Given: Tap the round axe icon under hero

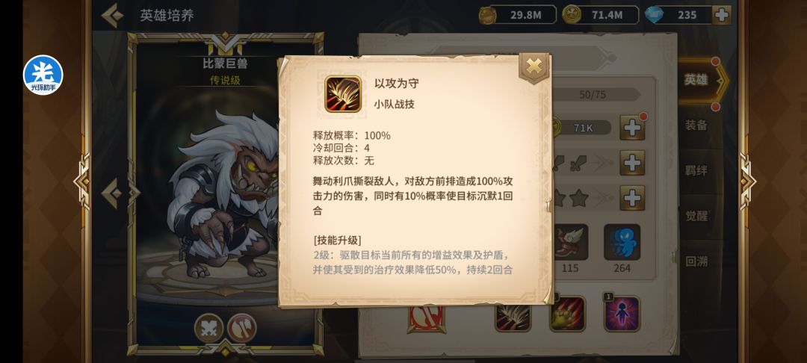Looking at the screenshot, I should [x=241, y=328].
